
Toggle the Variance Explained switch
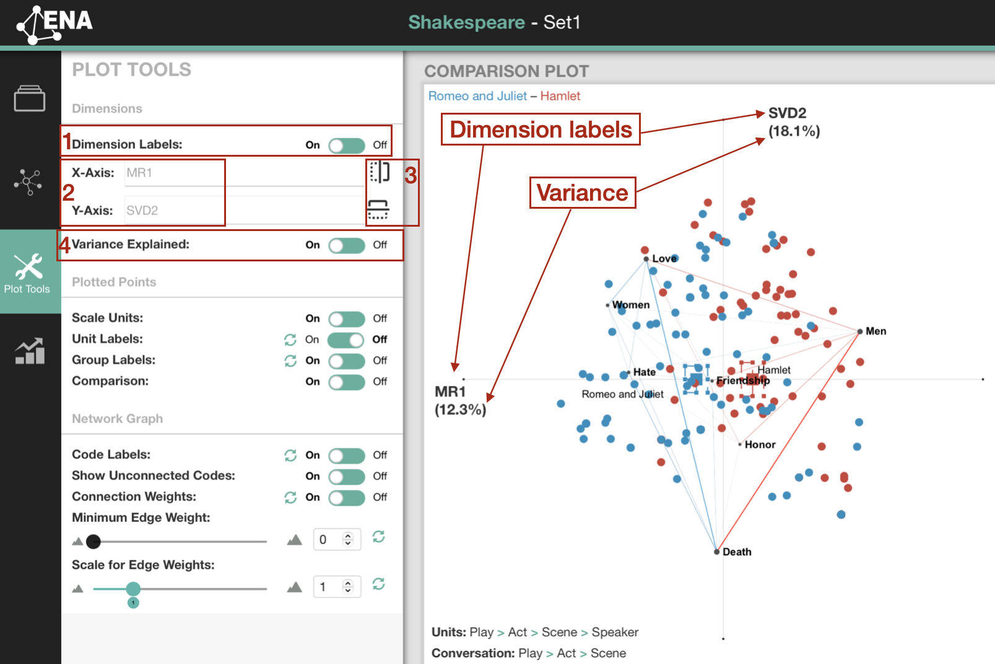click(x=346, y=245)
